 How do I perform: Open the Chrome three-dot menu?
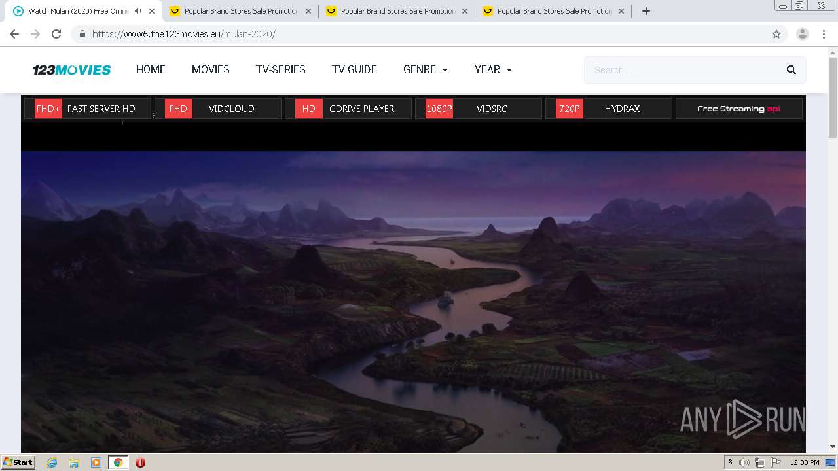click(824, 34)
